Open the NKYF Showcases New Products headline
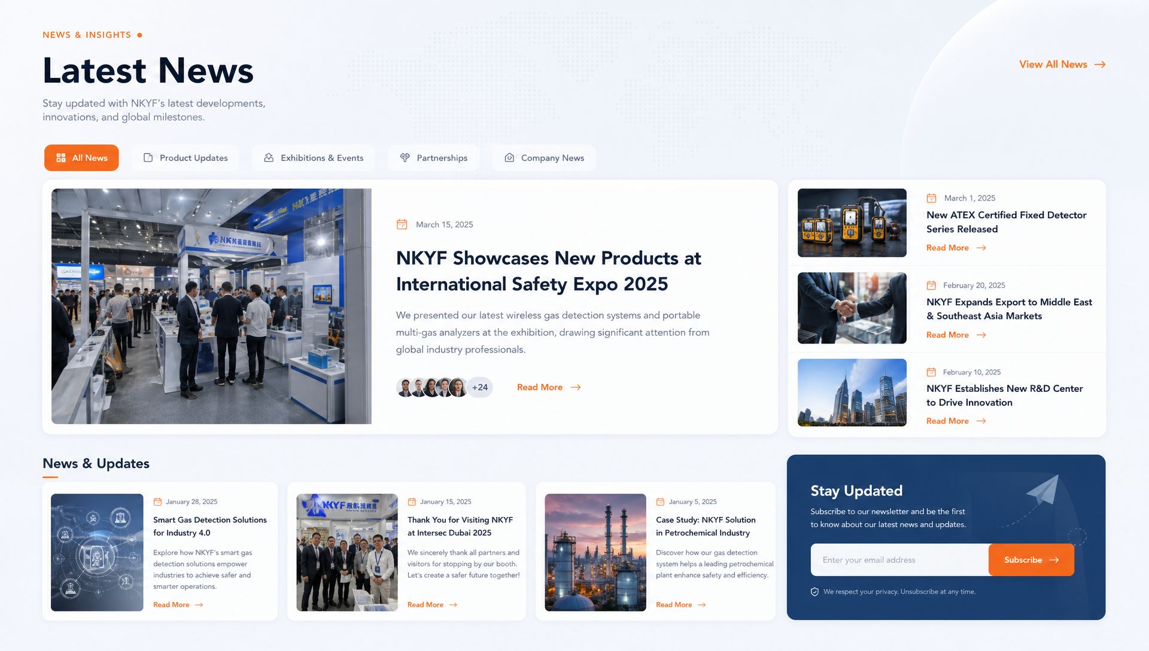1149x651 pixels. pyautogui.click(x=548, y=271)
